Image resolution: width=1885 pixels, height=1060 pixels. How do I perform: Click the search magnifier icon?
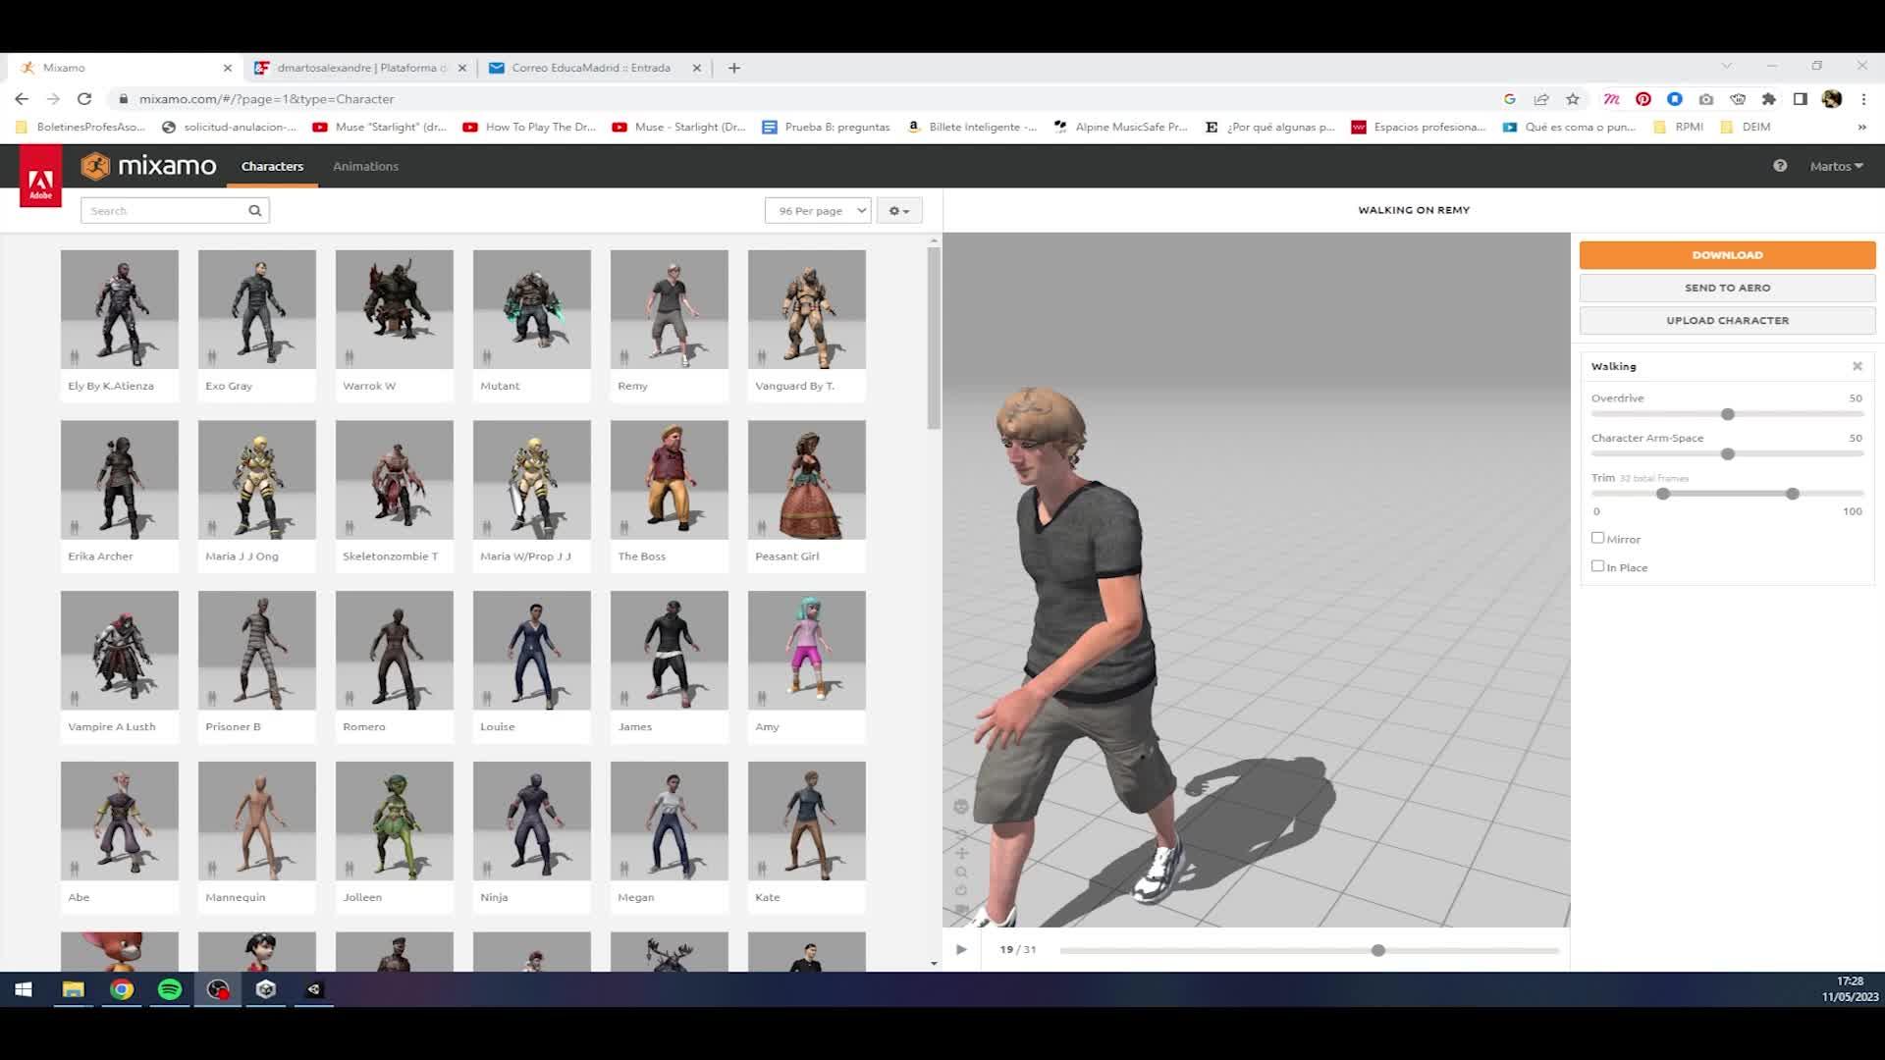[x=255, y=210]
